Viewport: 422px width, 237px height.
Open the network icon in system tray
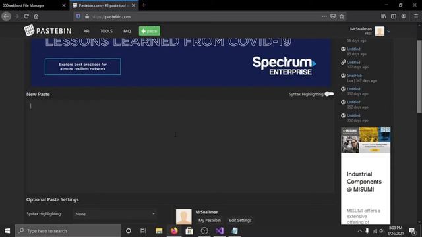click(x=375, y=231)
